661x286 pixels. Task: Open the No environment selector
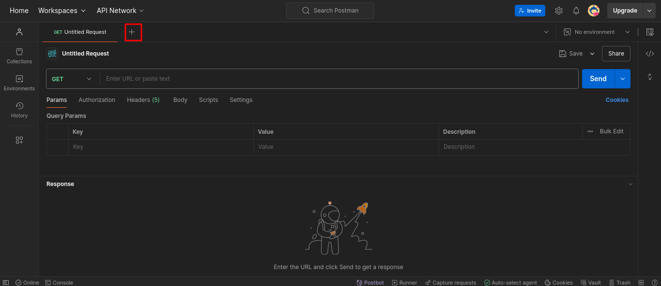(597, 32)
